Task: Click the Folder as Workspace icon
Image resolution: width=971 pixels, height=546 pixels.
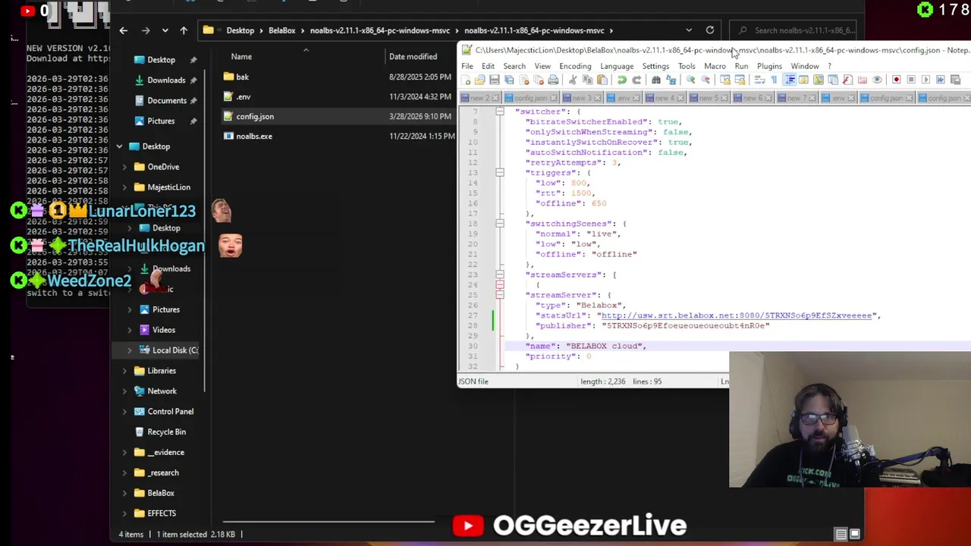Action: [x=863, y=80]
